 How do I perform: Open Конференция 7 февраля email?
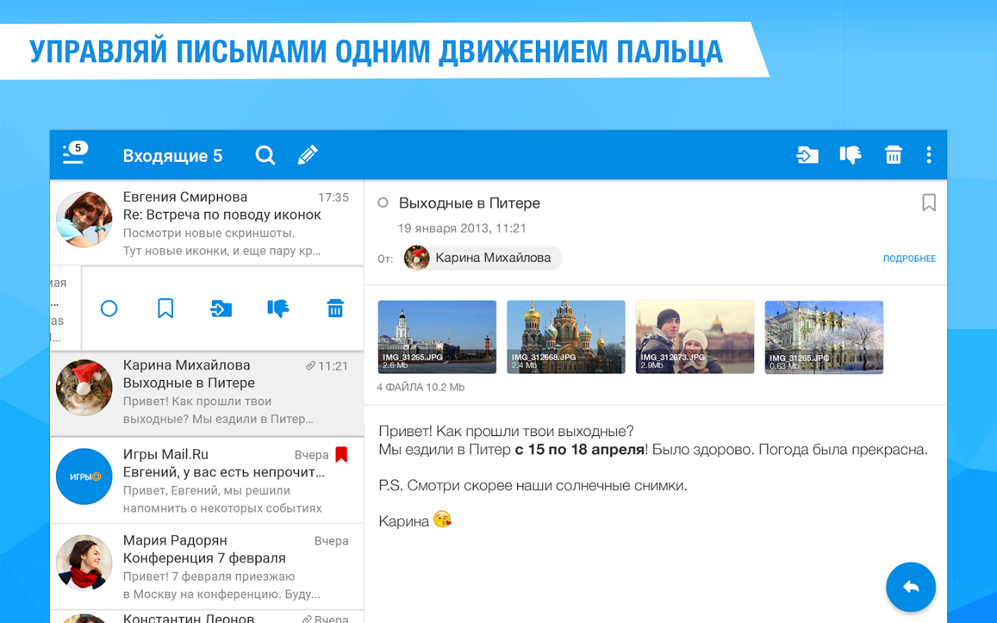point(207,566)
